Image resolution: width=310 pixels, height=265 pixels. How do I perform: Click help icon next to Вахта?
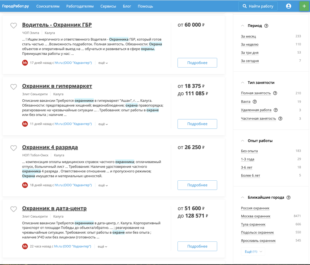pyautogui.click(x=255, y=102)
